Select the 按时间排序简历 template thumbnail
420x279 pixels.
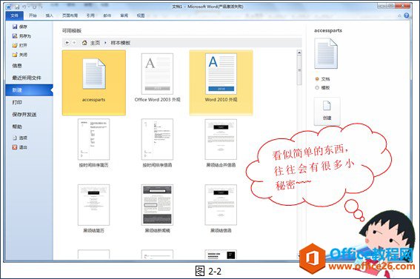click(x=94, y=139)
